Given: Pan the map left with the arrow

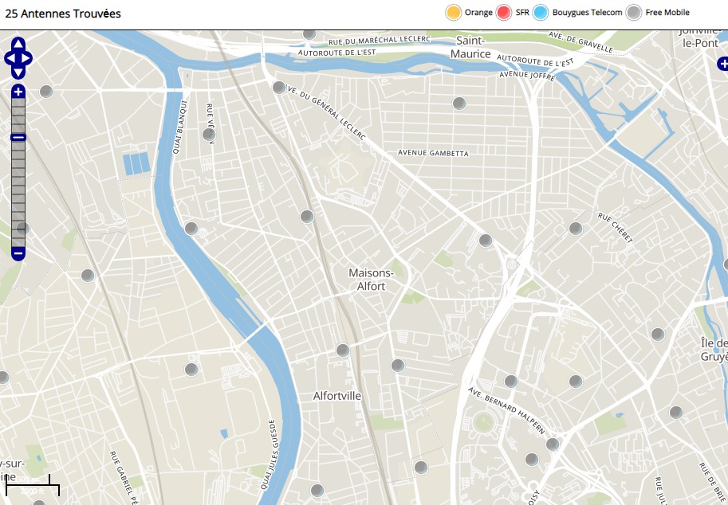Looking at the screenshot, I should tap(9, 58).
